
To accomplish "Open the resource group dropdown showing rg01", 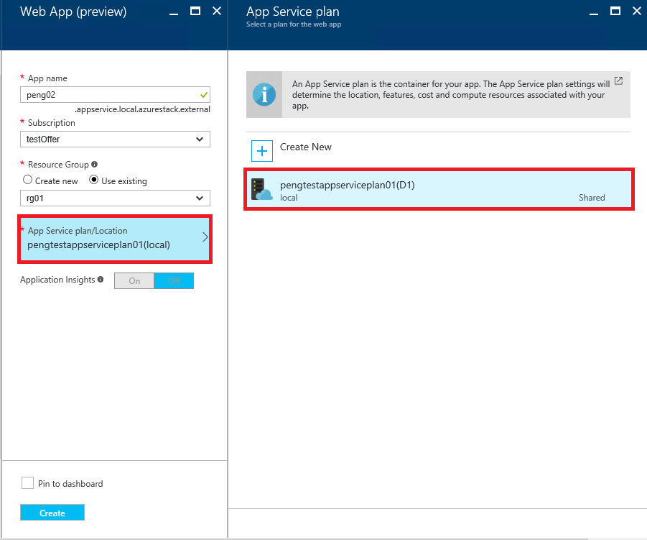I will [115, 198].
